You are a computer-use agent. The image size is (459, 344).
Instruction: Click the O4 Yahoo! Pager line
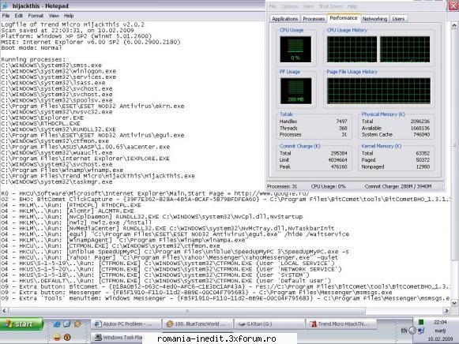coord(169,257)
